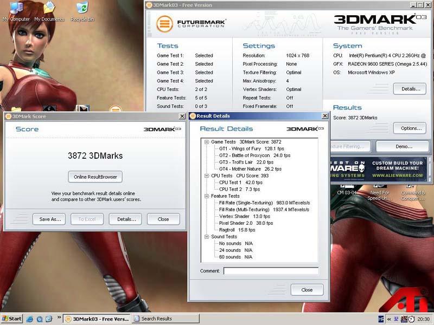The height and width of the screenshot is (325, 434).
Task: Open system Details in 3DMark03 window
Action: tap(409, 89)
